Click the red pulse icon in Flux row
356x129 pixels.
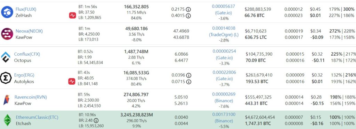[x=72, y=16]
